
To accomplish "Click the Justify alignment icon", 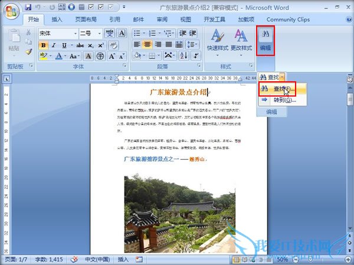I will [168, 44].
